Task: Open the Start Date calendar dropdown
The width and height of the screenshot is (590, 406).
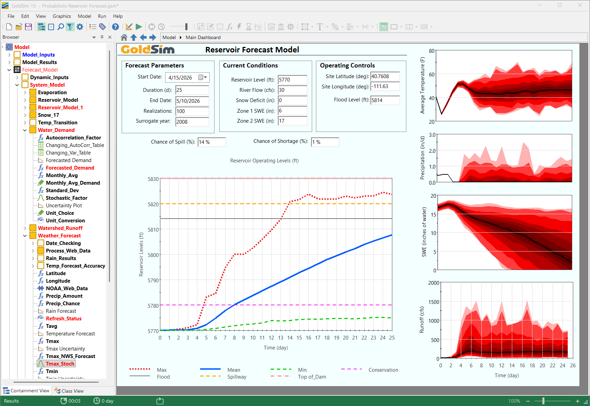Action: click(x=205, y=77)
